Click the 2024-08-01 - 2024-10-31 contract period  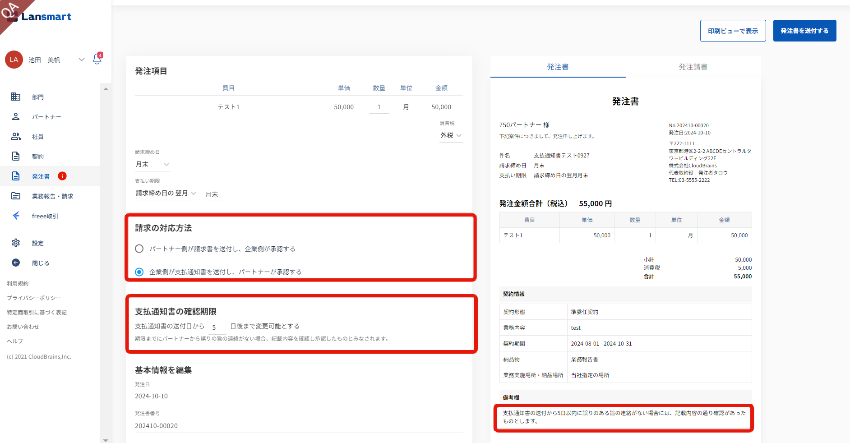601,344
